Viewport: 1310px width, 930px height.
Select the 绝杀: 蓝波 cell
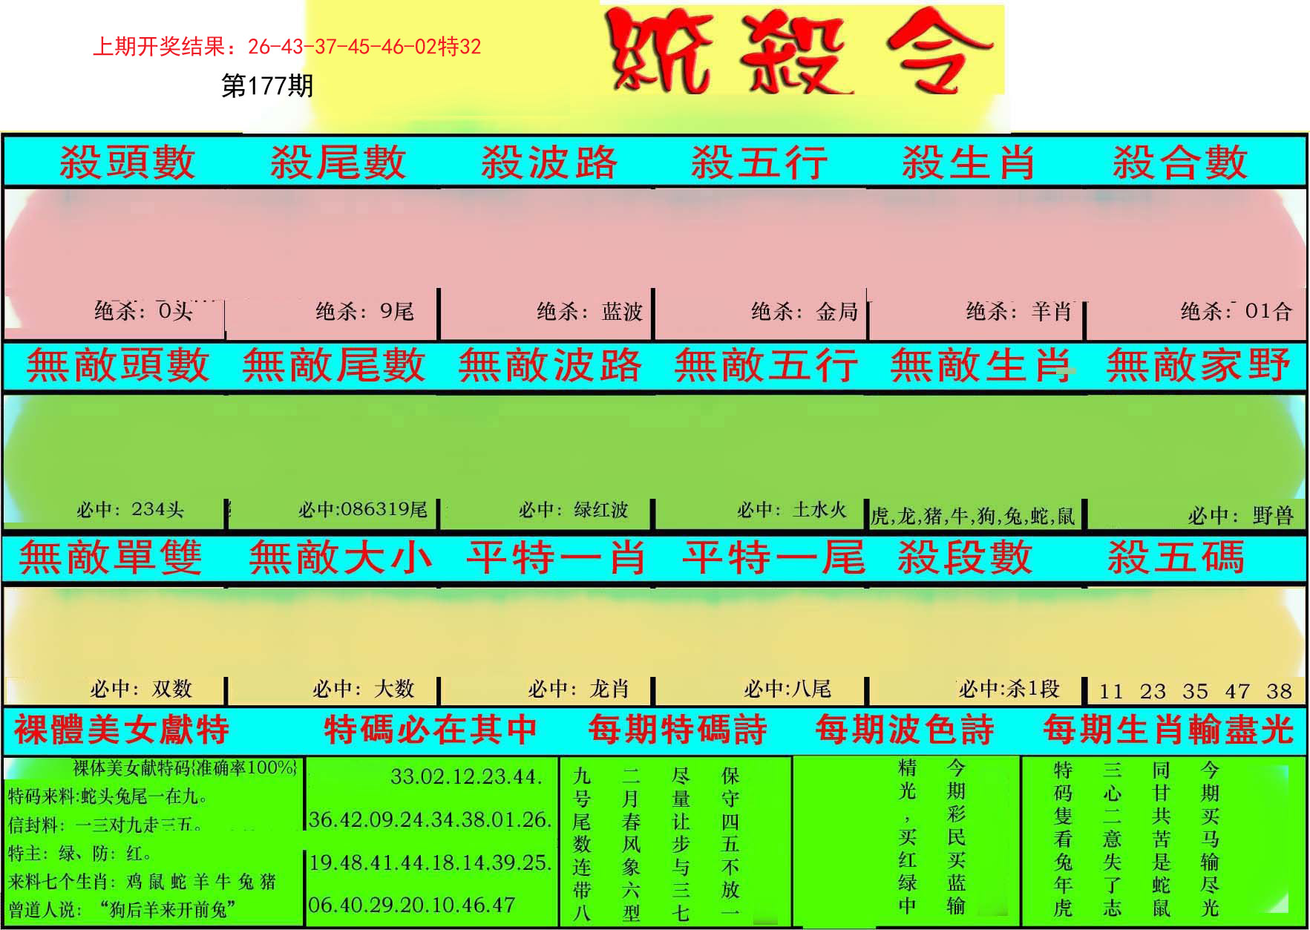point(589,311)
